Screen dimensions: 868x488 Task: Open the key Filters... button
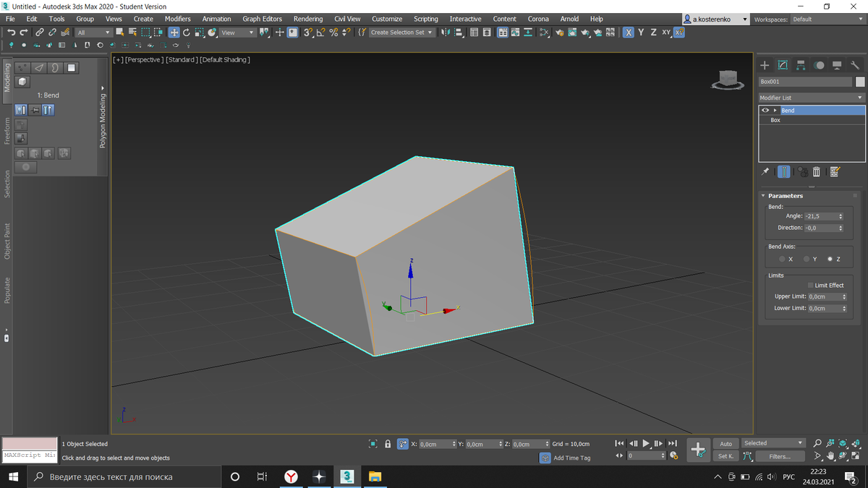(x=780, y=456)
